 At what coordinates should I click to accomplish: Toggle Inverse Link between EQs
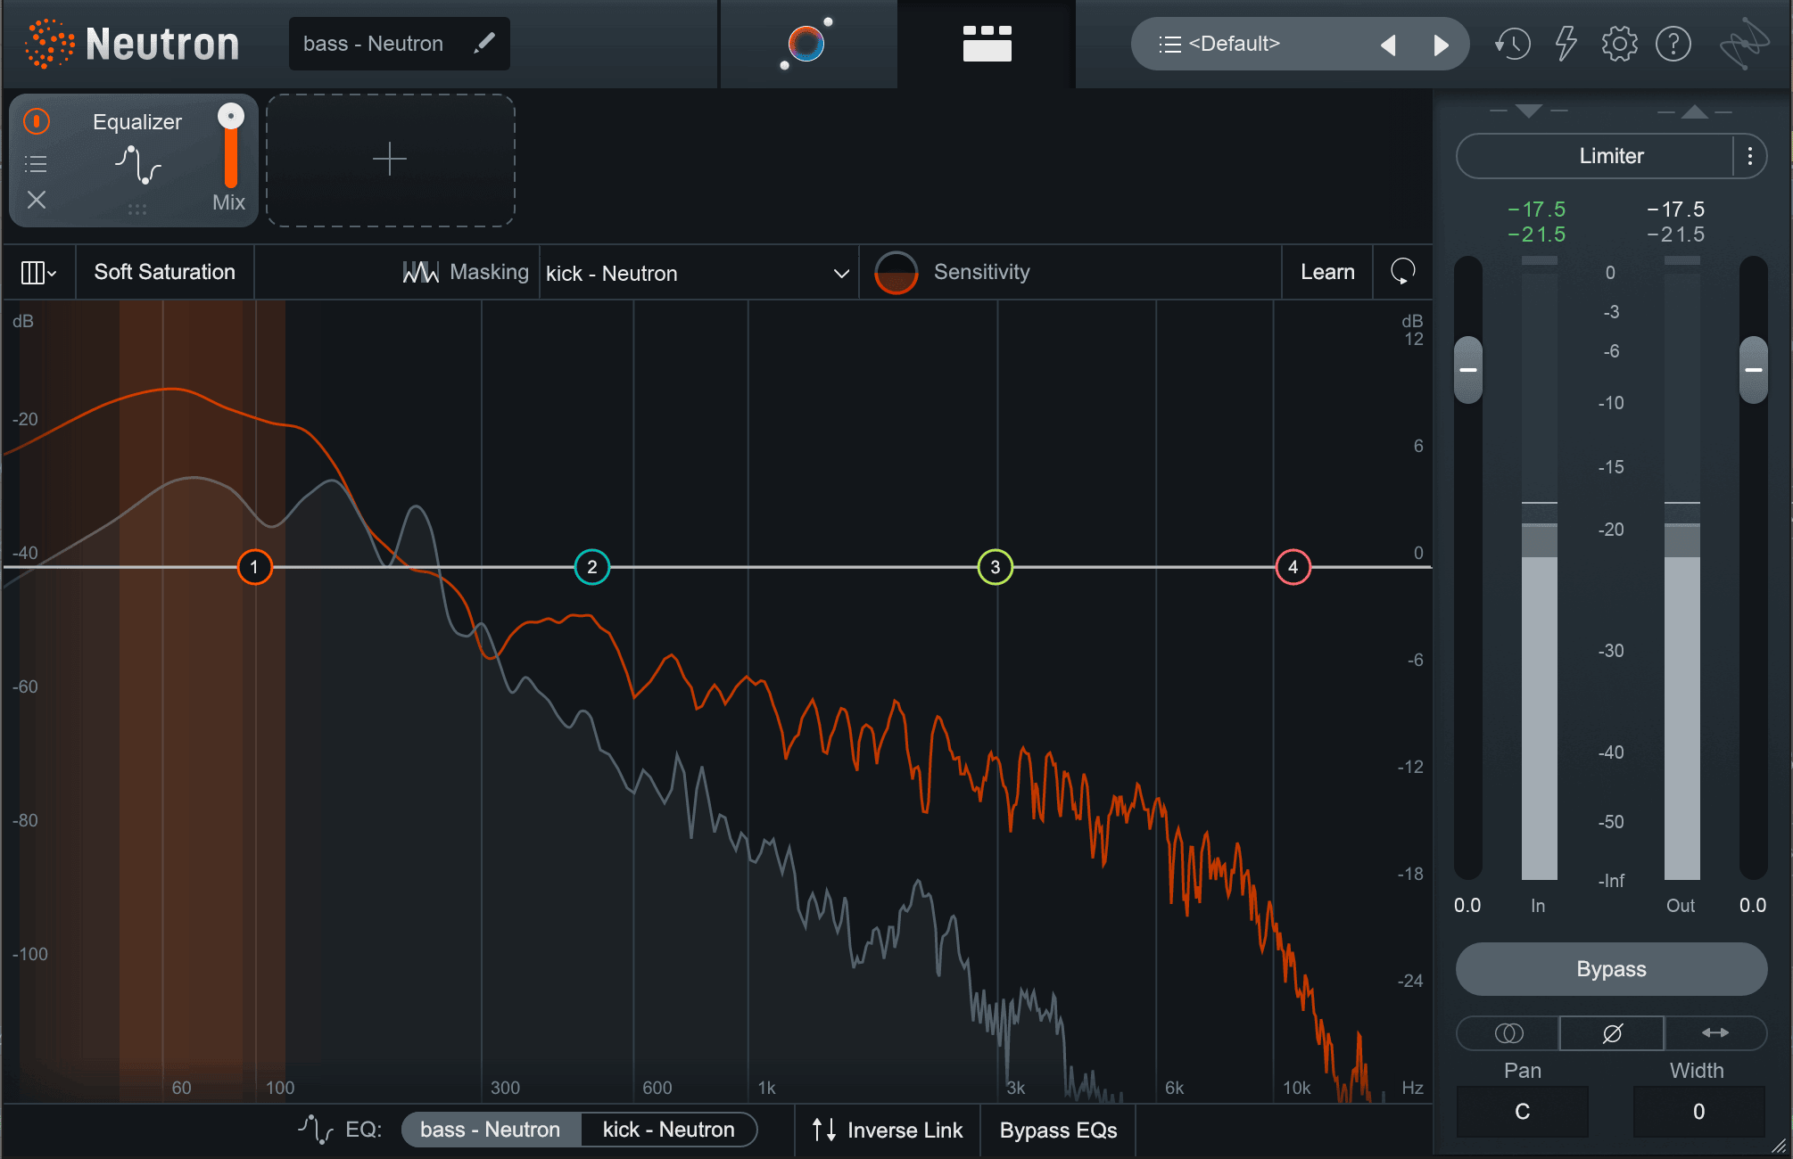888,1130
